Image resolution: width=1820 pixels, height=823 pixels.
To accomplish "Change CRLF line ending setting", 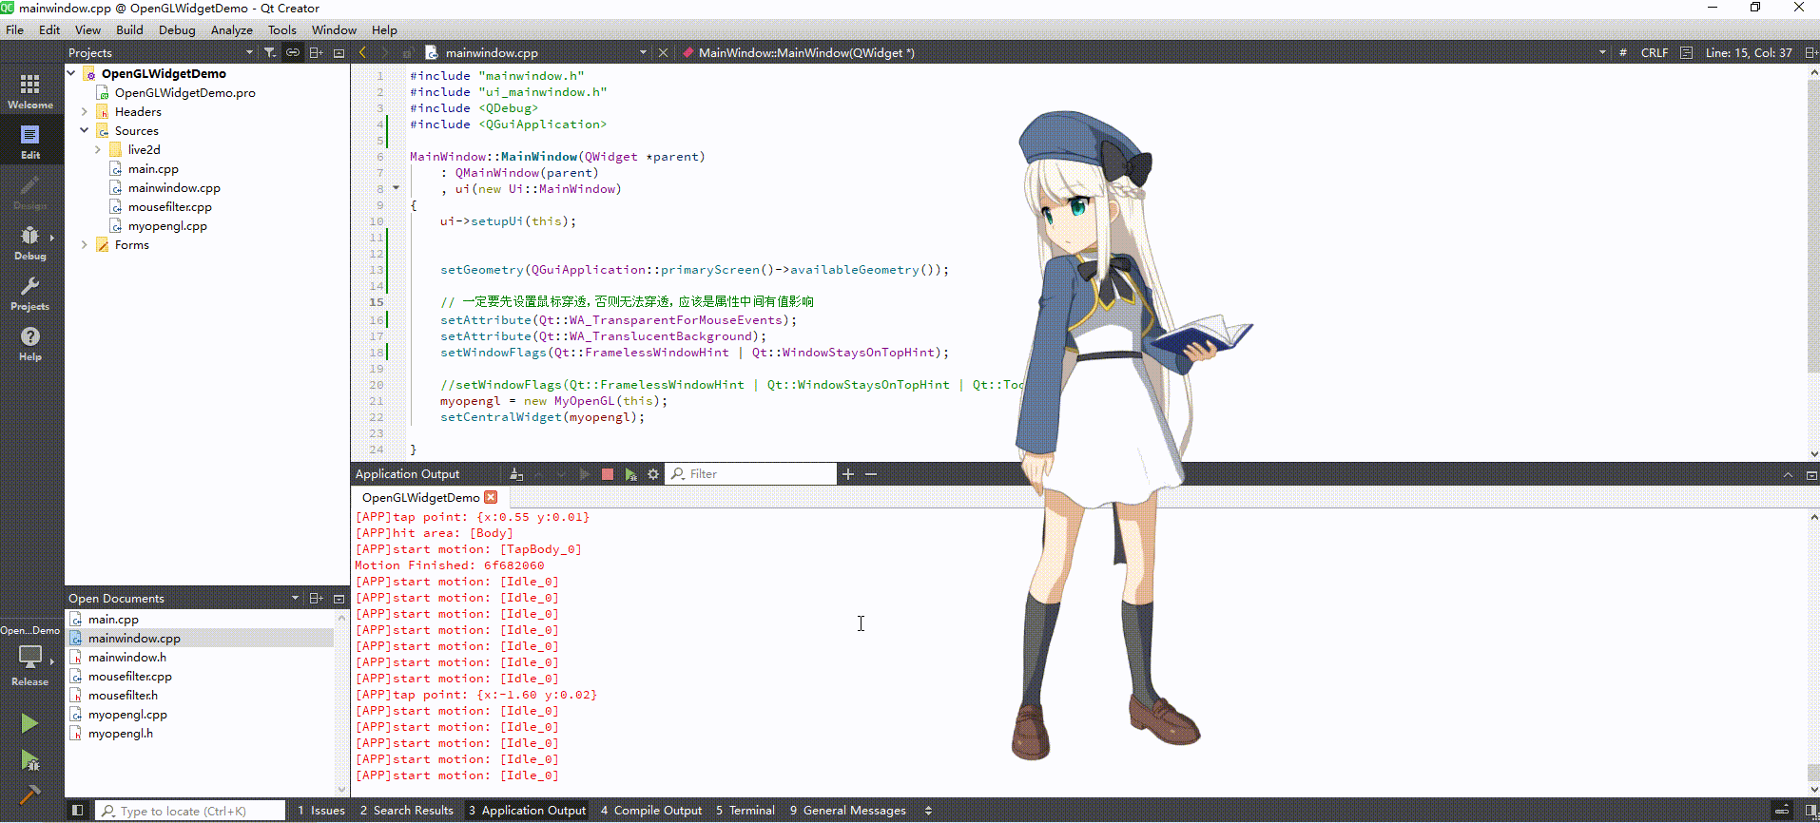I will 1655,52.
